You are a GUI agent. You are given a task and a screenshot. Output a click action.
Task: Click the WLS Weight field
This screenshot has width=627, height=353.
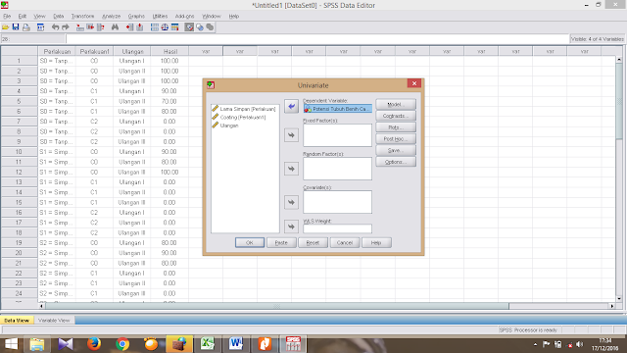coord(337,228)
